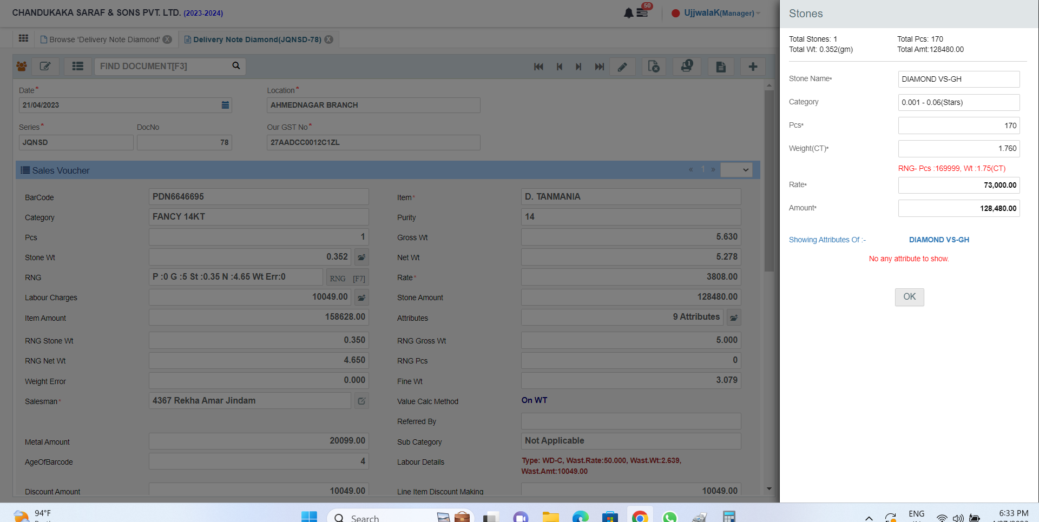This screenshot has width=1039, height=522.
Task: Click the form scrollbar down arrow
Action: (x=769, y=489)
